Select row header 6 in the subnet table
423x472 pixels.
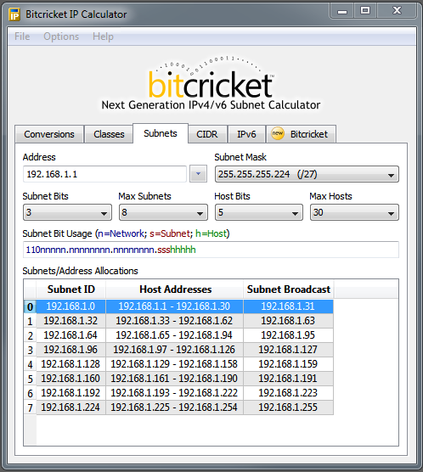tap(30, 393)
